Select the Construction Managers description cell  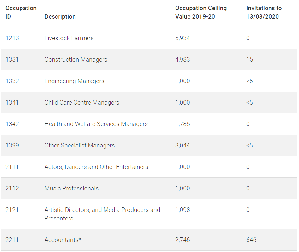point(76,59)
